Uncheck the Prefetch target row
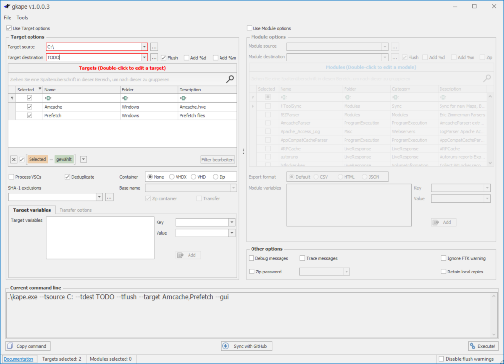Viewport: 504px width, 364px height. 30,115
